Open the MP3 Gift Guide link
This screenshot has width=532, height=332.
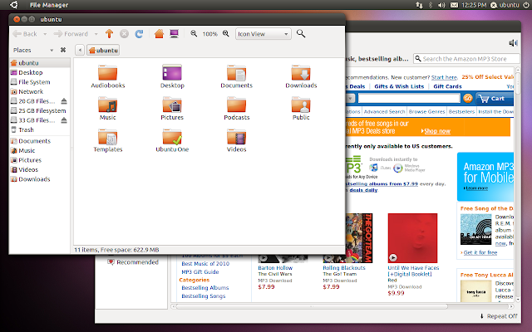199,271
